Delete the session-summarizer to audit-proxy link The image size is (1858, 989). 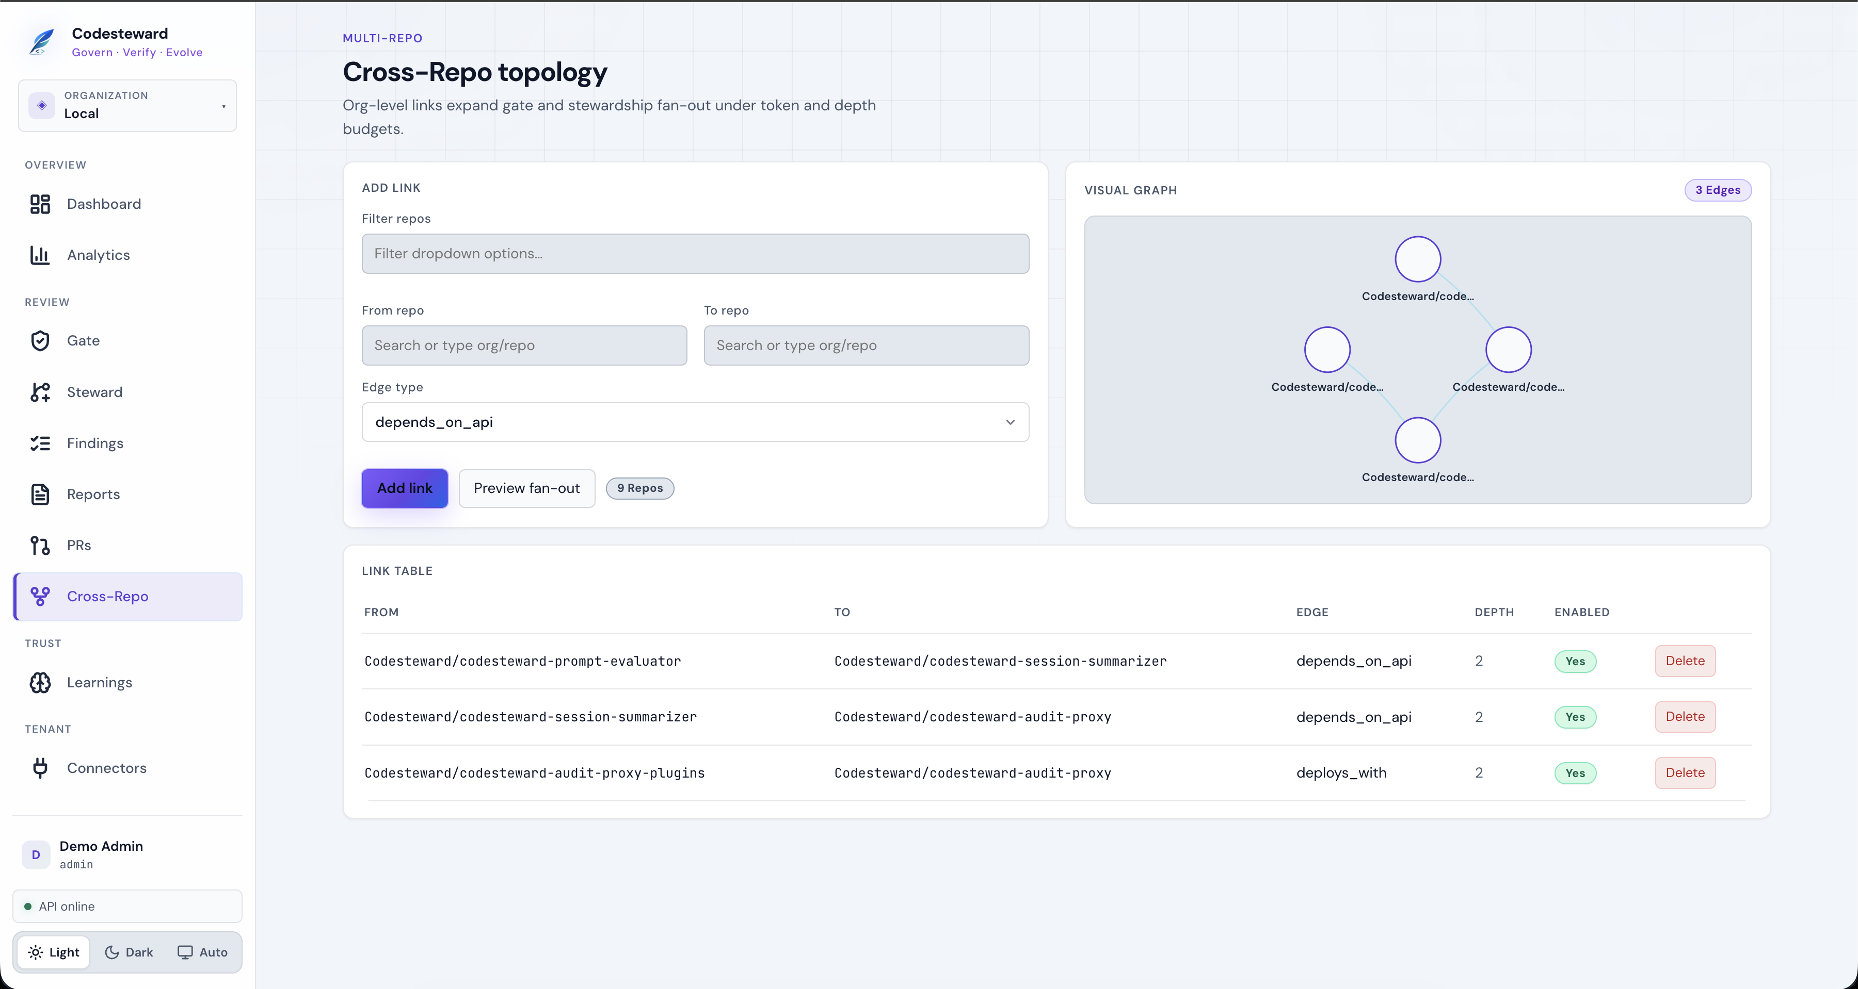(x=1685, y=717)
